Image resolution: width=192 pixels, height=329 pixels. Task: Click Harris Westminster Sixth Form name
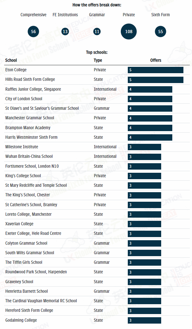pyautogui.click(x=31, y=137)
